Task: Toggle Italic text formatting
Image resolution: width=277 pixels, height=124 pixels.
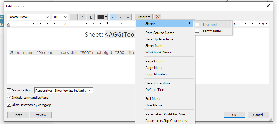Action: (82, 17)
